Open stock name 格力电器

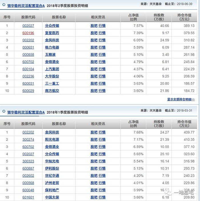[52, 48]
